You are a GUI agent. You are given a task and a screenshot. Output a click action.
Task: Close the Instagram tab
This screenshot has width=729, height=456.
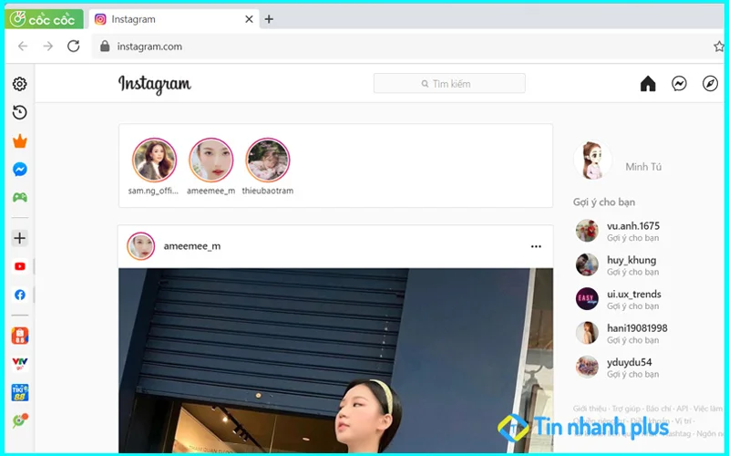tap(249, 19)
